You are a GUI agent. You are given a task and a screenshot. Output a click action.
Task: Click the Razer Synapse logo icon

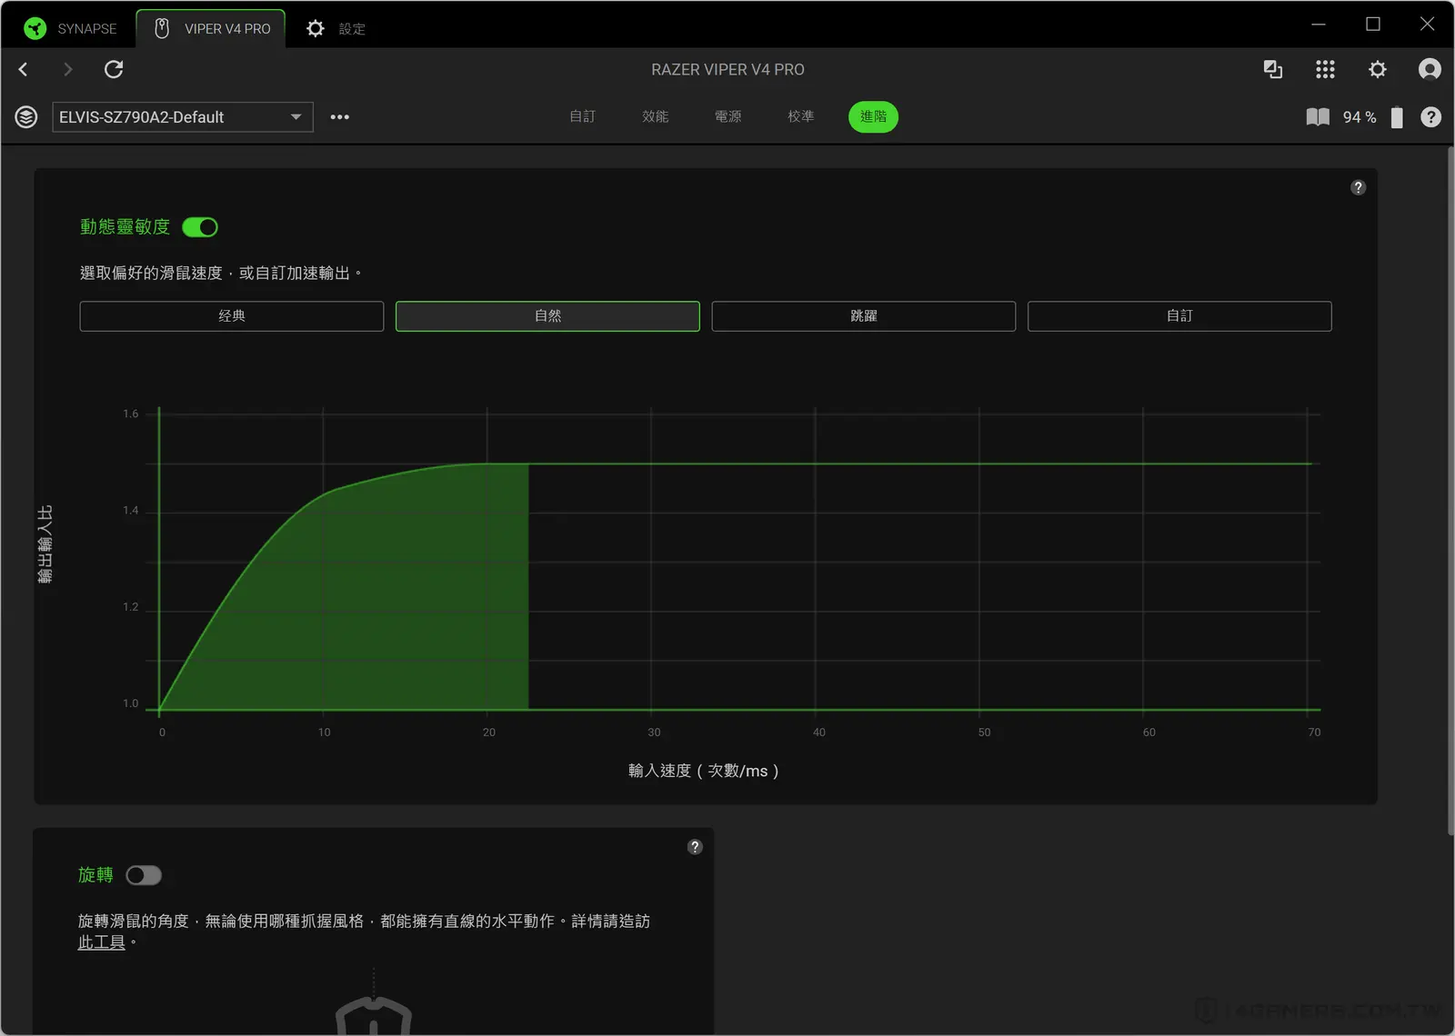[35, 28]
